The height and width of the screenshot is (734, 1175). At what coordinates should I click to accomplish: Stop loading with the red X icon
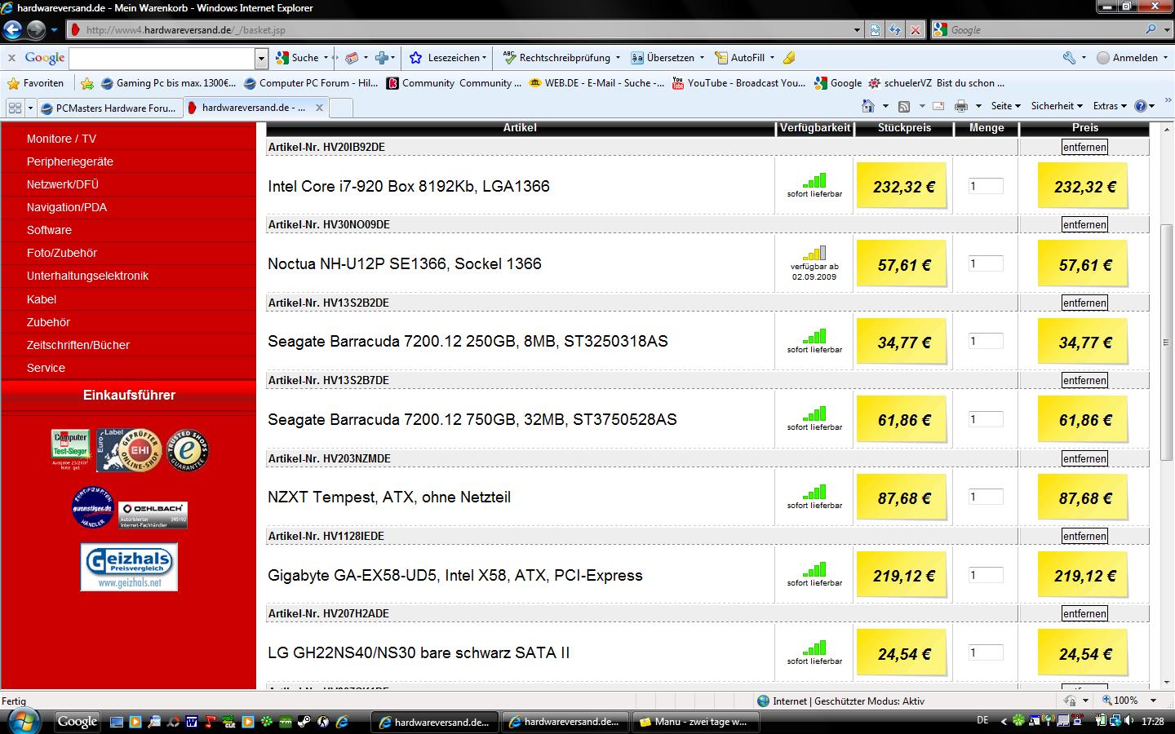click(x=916, y=30)
